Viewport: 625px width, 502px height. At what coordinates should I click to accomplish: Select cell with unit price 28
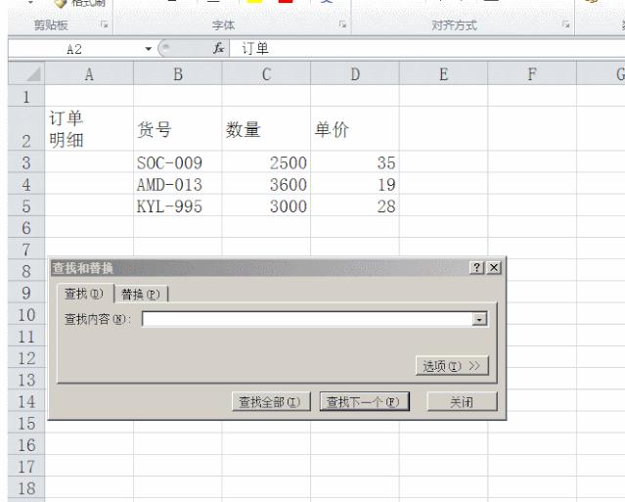[355, 205]
